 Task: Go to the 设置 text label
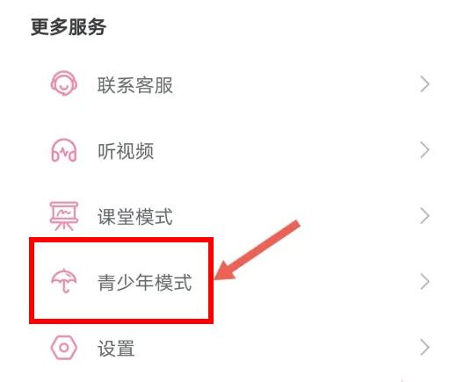coord(116,349)
